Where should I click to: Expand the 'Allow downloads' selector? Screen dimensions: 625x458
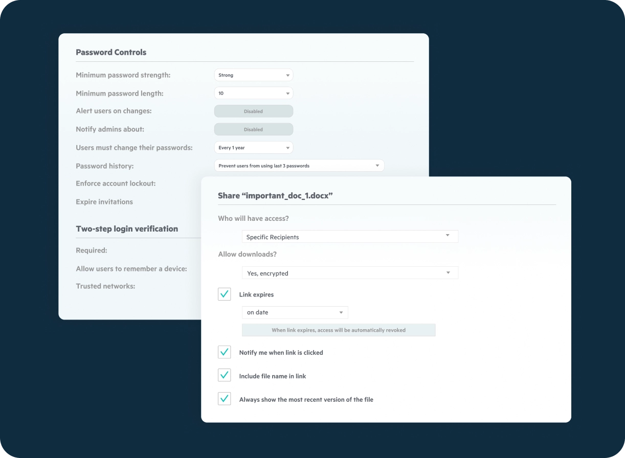[x=349, y=272]
